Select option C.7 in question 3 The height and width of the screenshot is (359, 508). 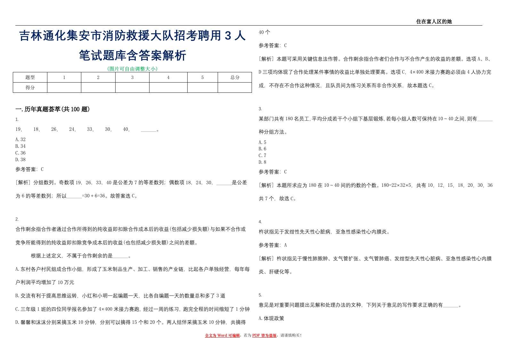click(262, 156)
